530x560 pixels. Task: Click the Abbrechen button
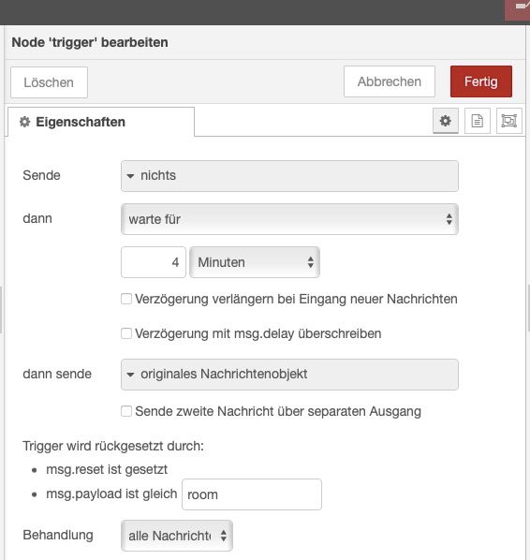(390, 81)
